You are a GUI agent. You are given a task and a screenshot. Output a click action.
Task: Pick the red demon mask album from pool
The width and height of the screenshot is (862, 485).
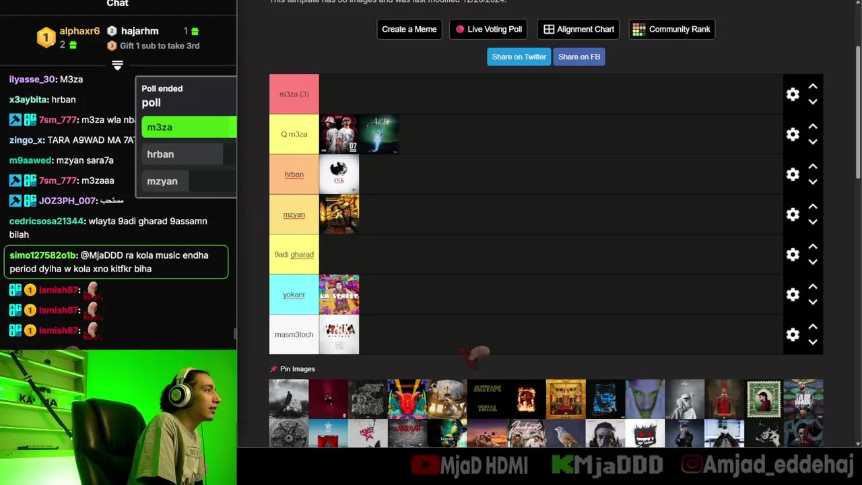[x=407, y=399]
